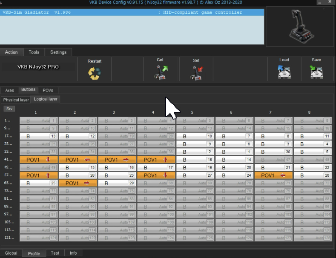Click POV1 right arrow cell in row 41
The image size is (336, 258).
click(x=117, y=160)
